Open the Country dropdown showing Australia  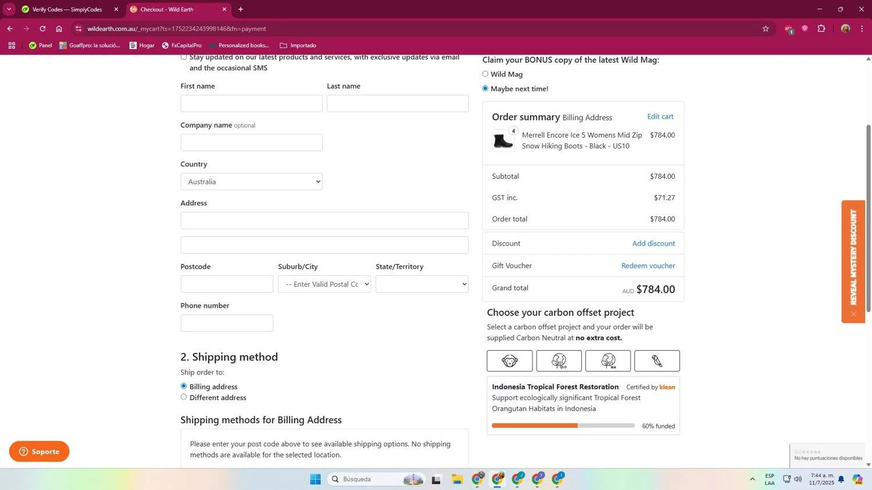(x=251, y=182)
